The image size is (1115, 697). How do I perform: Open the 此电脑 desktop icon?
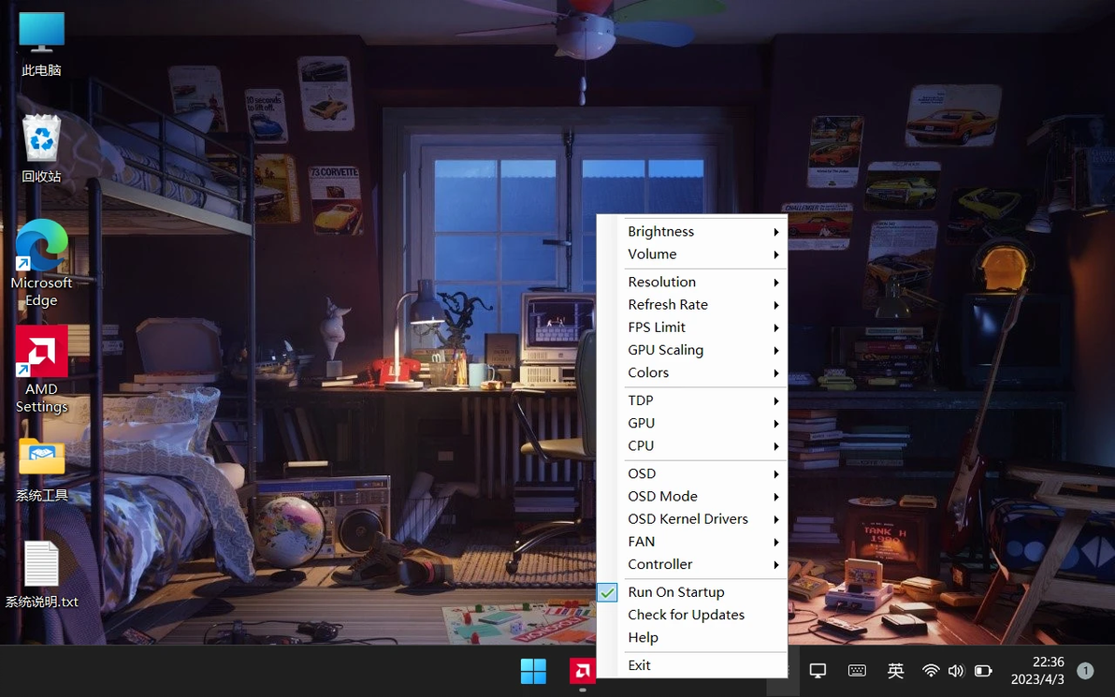41,43
